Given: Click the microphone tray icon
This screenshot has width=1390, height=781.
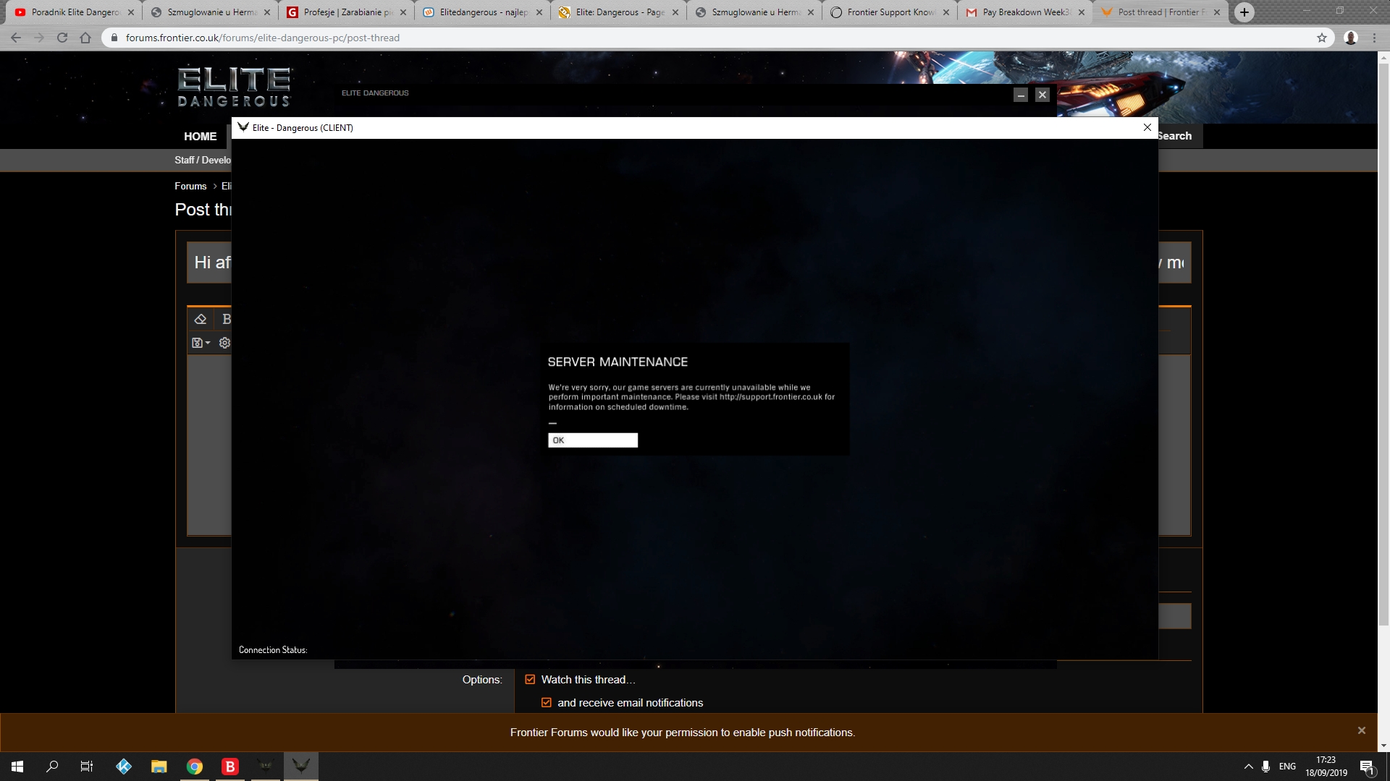Looking at the screenshot, I should 1265,767.
